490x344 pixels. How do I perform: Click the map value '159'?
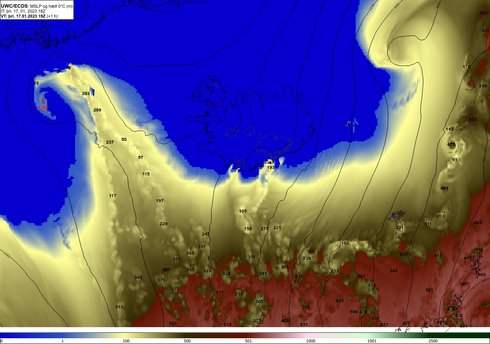coord(248,229)
